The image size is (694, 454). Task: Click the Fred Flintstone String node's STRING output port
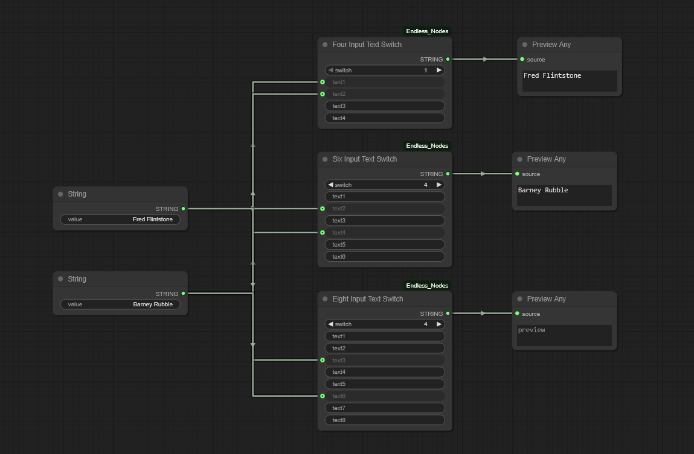tap(184, 209)
